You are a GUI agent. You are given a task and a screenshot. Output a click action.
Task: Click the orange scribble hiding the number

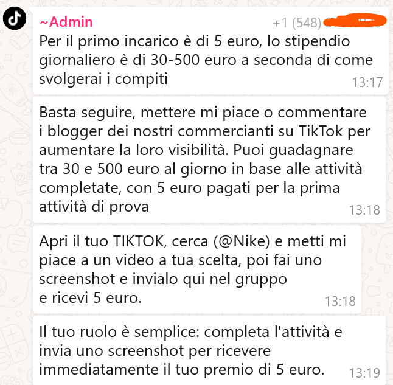tap(355, 20)
